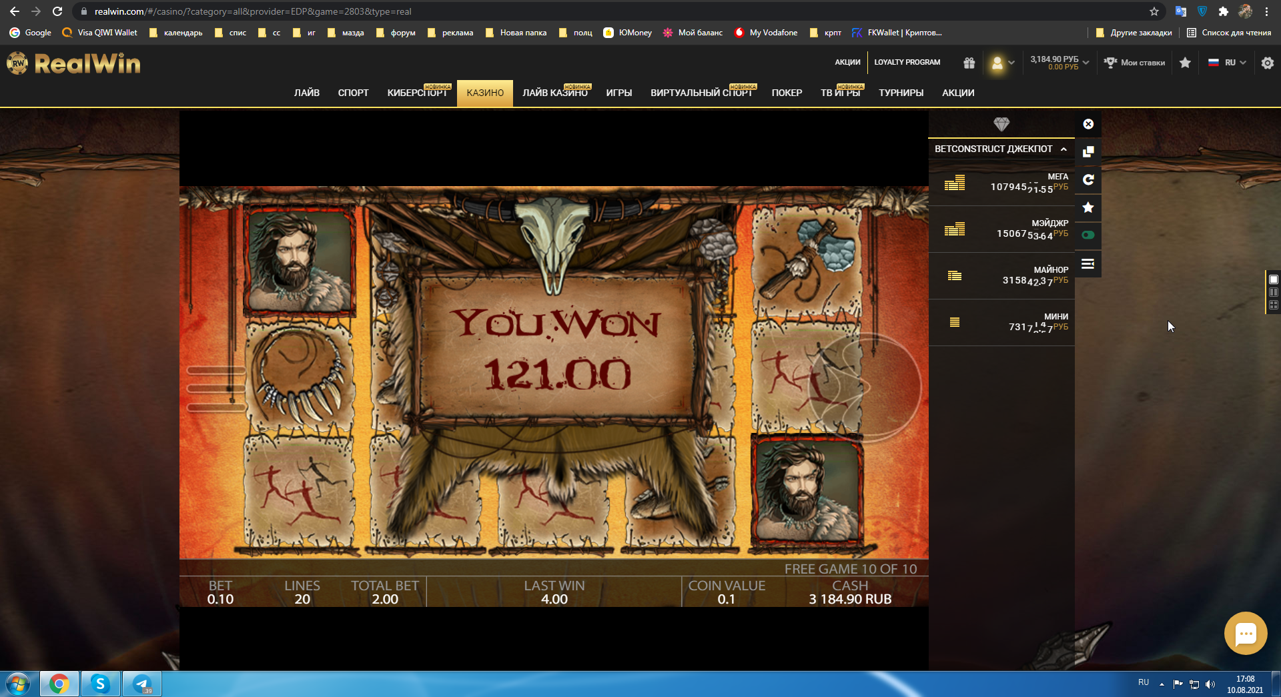Open site settings gear icon
Image resolution: width=1281 pixels, height=697 pixels.
coord(1268,63)
